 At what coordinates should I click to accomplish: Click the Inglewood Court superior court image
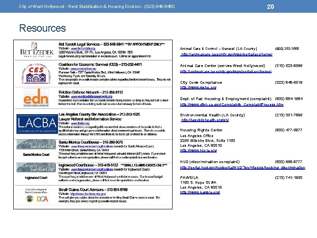click(x=36, y=167)
